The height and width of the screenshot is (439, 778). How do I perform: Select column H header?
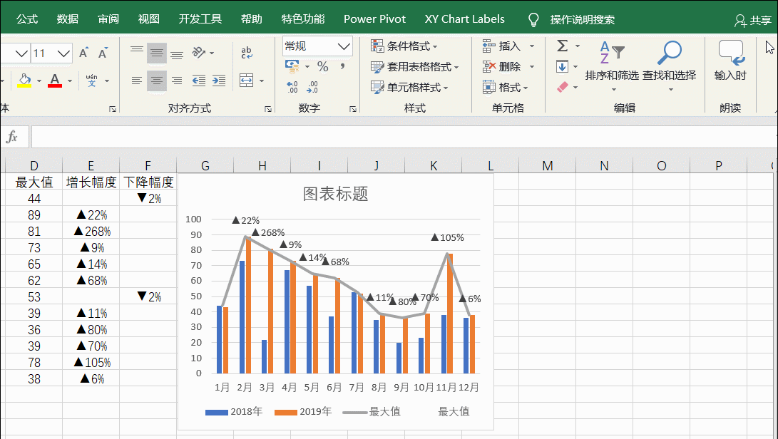tap(262, 165)
